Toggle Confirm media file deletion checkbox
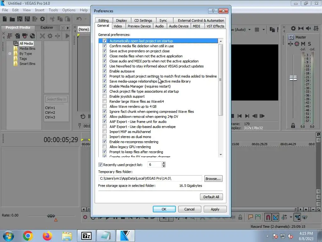The width and height of the screenshot is (322, 242). (x=104, y=46)
